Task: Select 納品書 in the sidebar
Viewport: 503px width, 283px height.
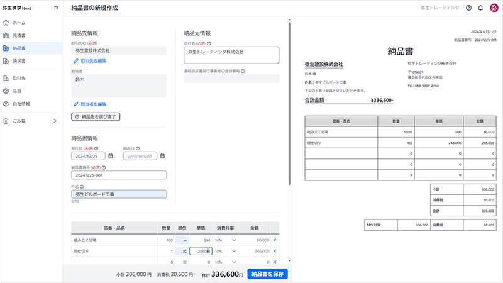Action: (31, 48)
